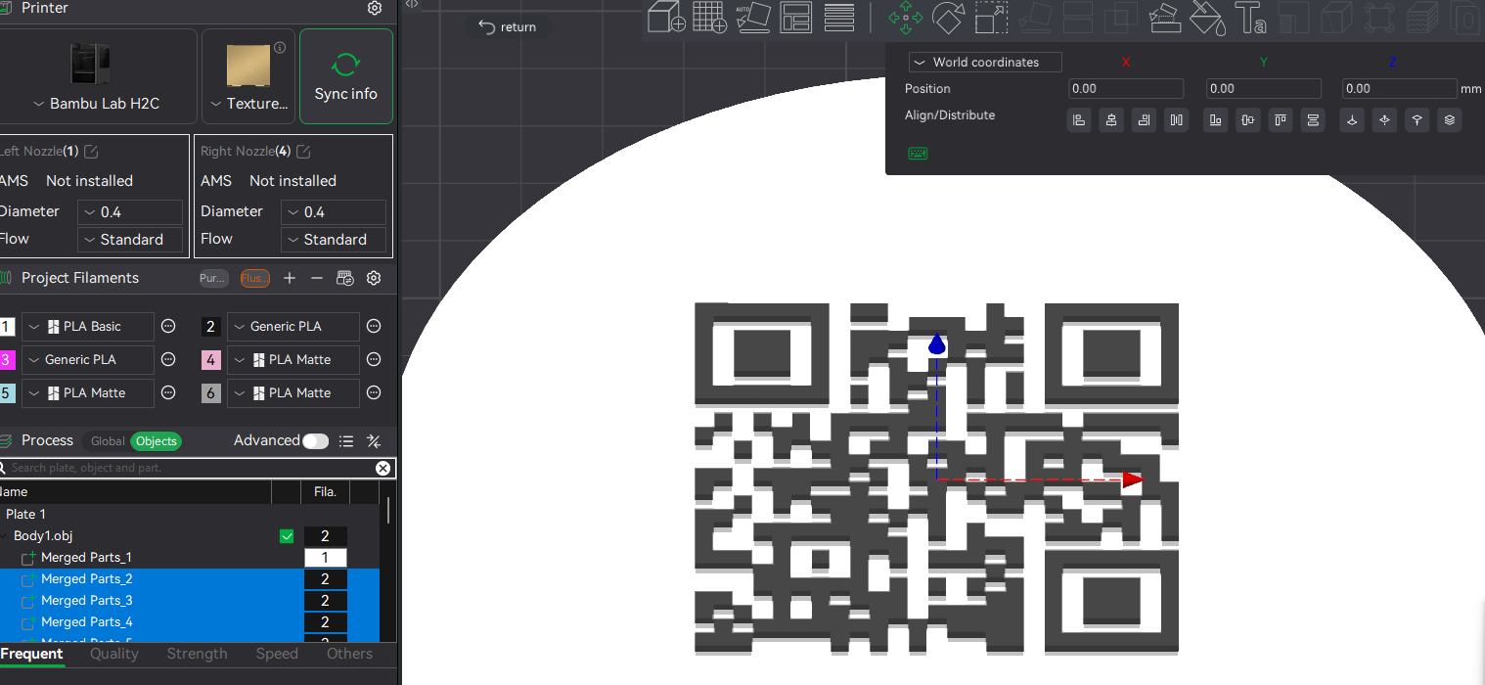The image size is (1485, 685).
Task: Toggle the Body1.obj printable green checkbox
Action: tap(287, 536)
